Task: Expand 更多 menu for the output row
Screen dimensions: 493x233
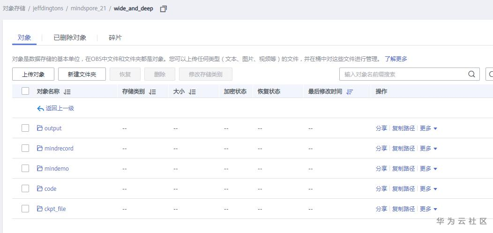Action: [428, 128]
